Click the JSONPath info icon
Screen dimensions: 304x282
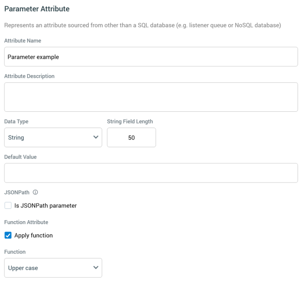pos(36,192)
